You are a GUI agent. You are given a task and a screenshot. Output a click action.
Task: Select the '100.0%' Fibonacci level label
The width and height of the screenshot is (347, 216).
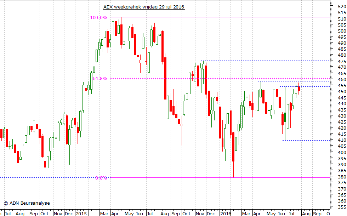(x=99, y=17)
